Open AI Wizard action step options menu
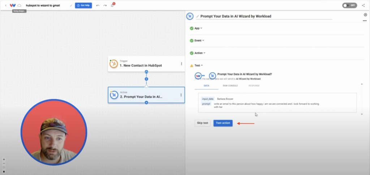 (x=181, y=95)
